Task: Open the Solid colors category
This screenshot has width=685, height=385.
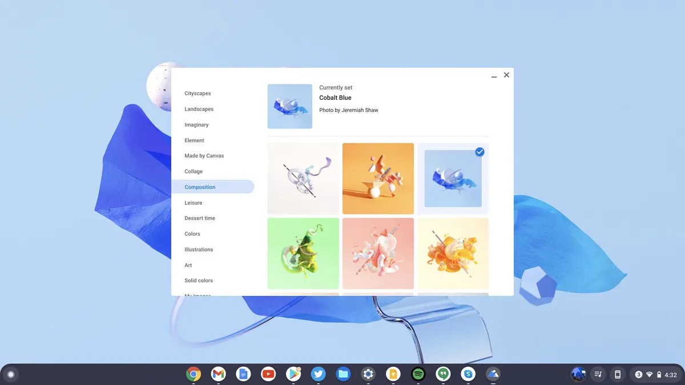Action: coord(199,280)
